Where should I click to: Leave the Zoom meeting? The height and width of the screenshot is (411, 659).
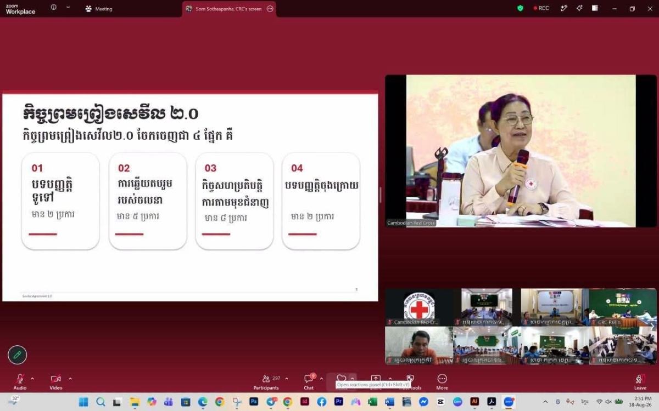(640, 381)
